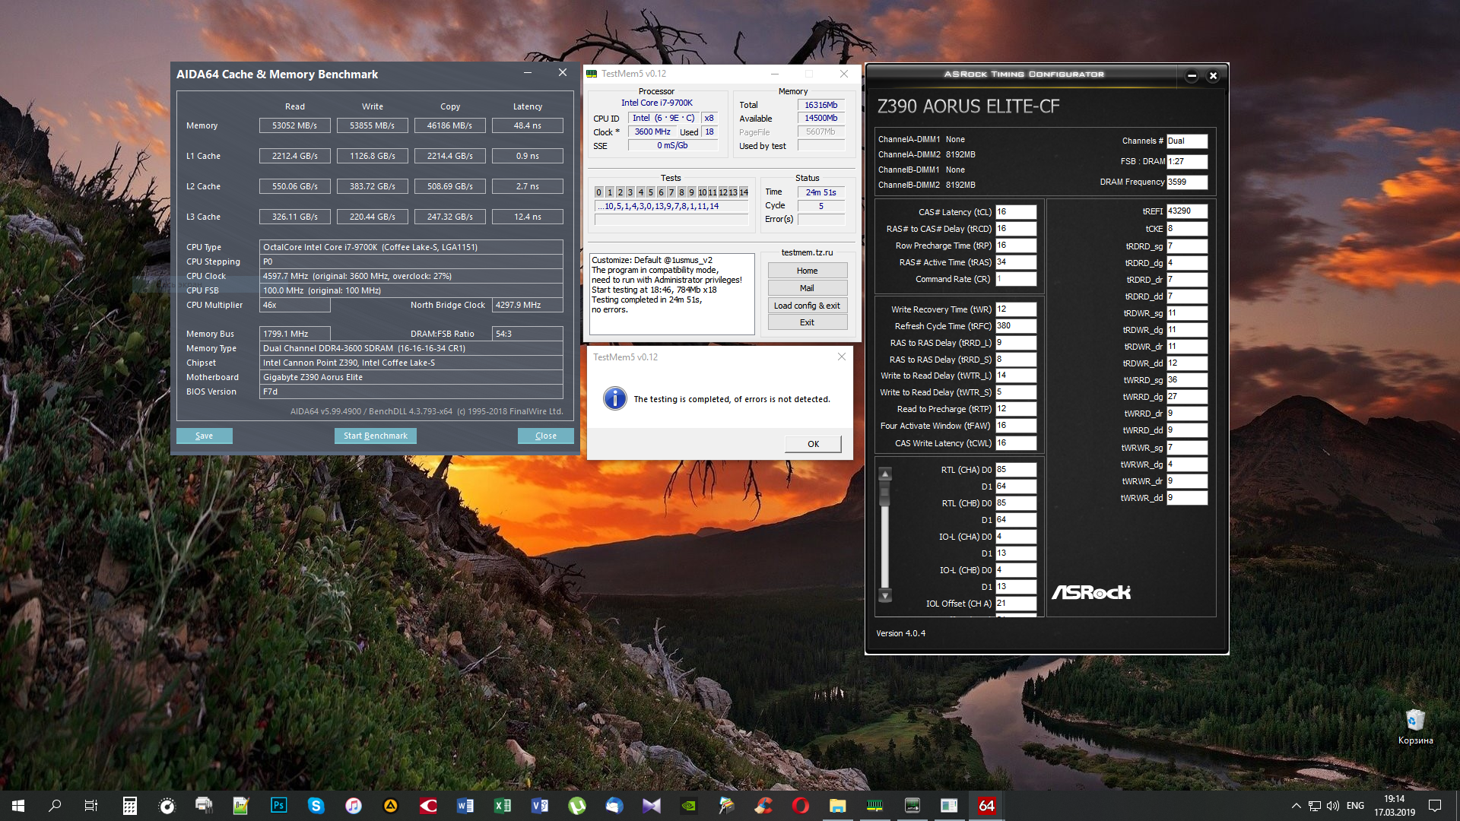This screenshot has height=821, width=1460.
Task: Open uTorrent taskbar icon
Action: (577, 805)
